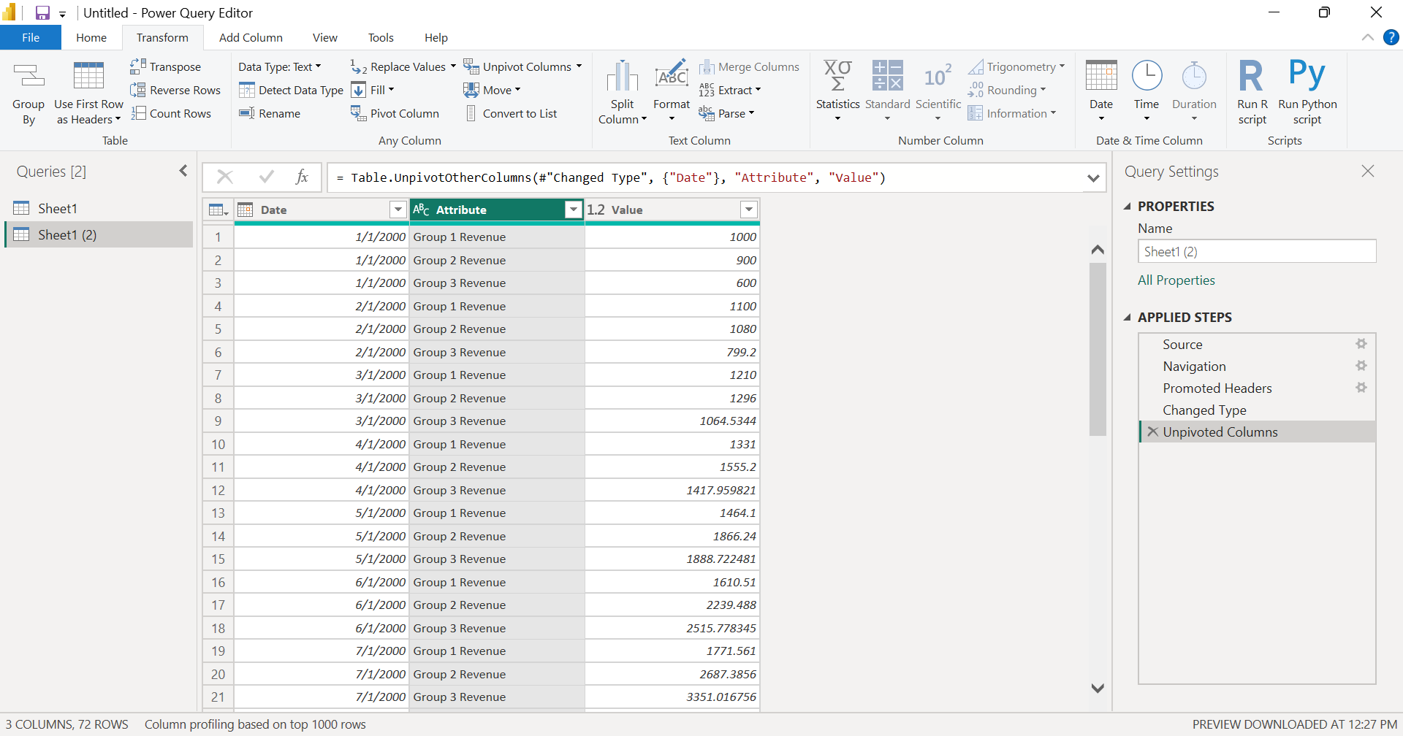1403x736 pixels.
Task: Select the Promoted Headers step
Action: 1257,388
